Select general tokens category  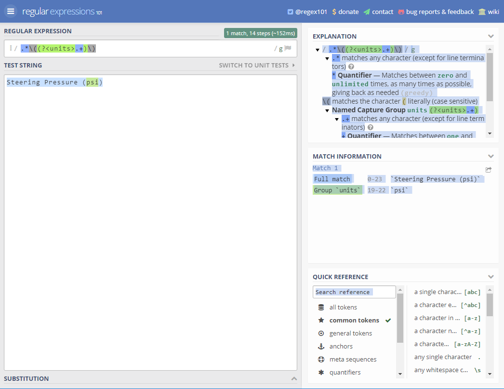click(350, 334)
